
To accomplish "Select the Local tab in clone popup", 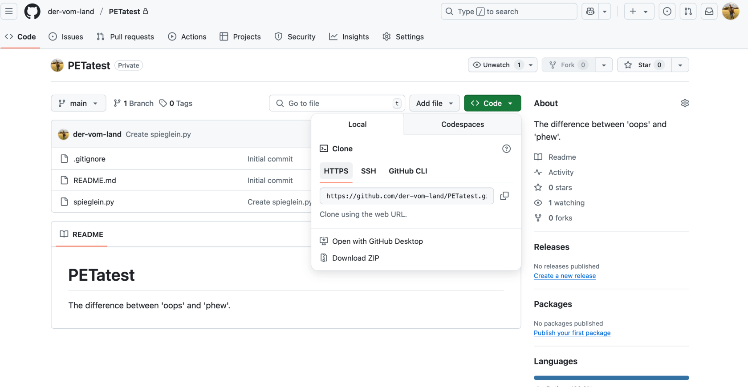I will (358, 124).
